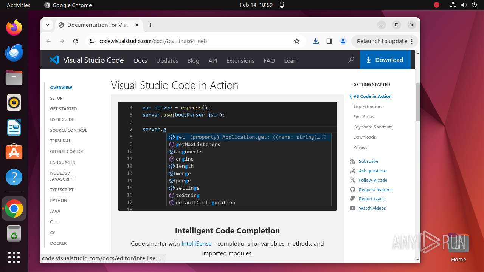
Task: Select User Guide in left sidebar
Action: click(x=62, y=119)
